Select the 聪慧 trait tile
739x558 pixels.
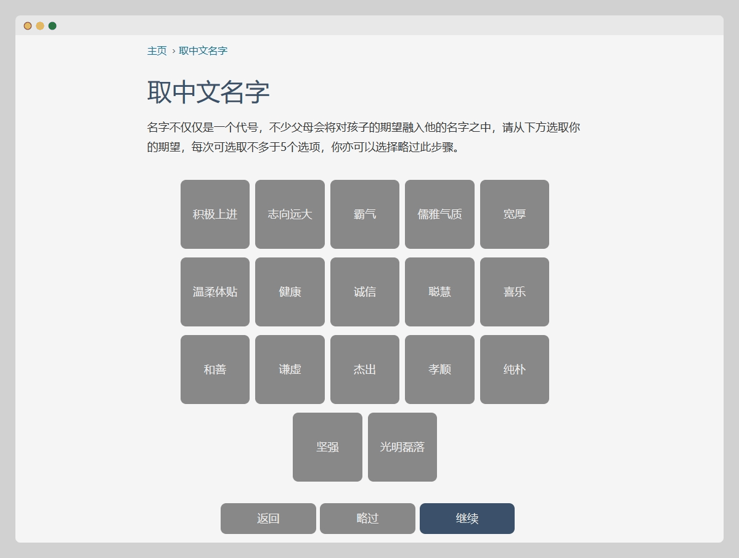[439, 292]
